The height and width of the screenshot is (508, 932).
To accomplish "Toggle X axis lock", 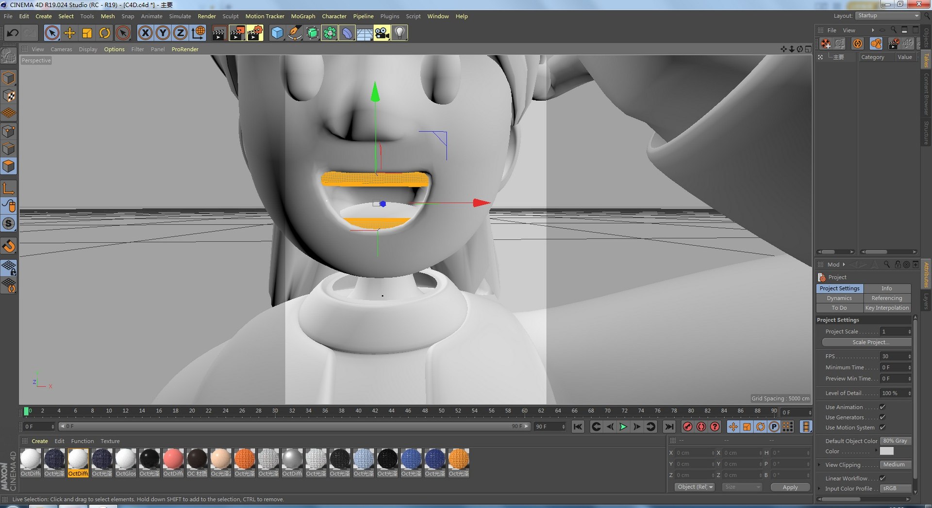I will (x=145, y=33).
